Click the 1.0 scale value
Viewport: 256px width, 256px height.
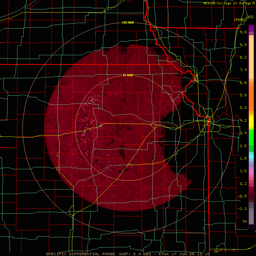tap(243, 171)
